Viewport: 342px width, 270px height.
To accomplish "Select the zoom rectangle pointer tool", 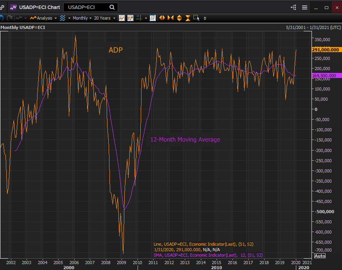I will pos(196,18).
